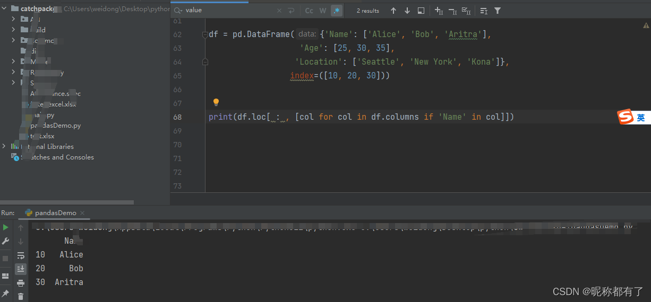Pin the run tab
This screenshot has width=651, height=302.
(x=5, y=293)
